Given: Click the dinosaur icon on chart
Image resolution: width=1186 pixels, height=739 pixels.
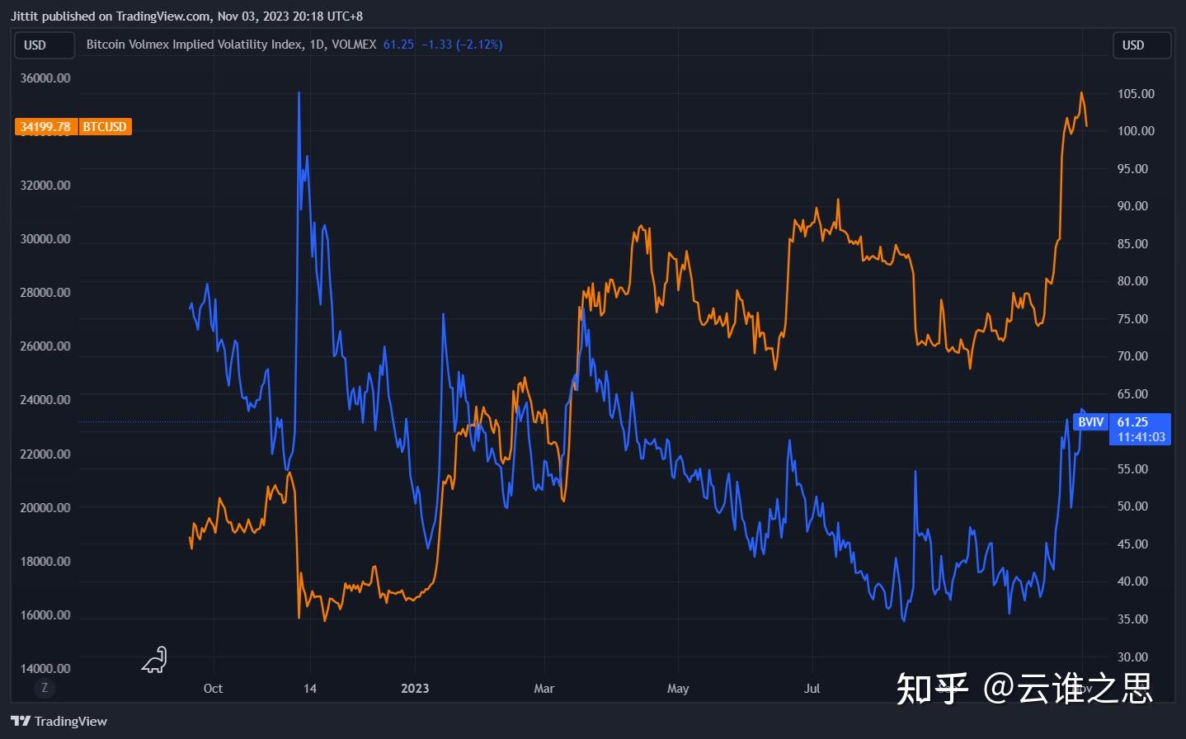Looking at the screenshot, I should click(155, 660).
